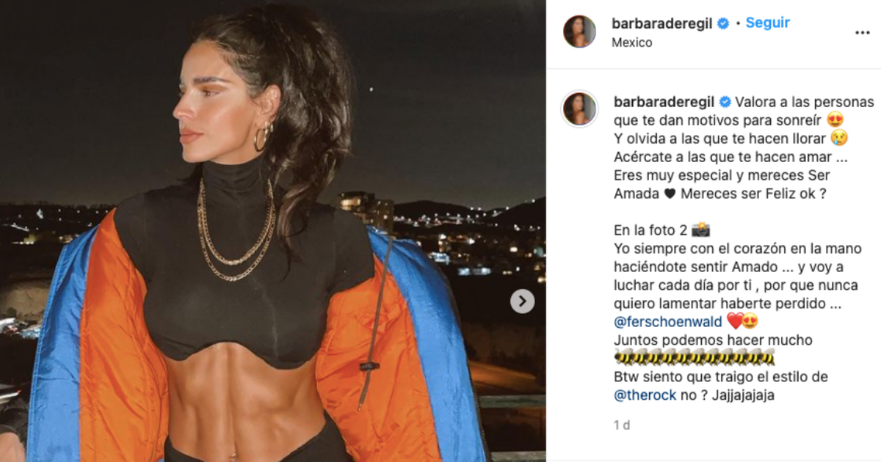Open the barbaraderegil username in the caption

pos(662,102)
